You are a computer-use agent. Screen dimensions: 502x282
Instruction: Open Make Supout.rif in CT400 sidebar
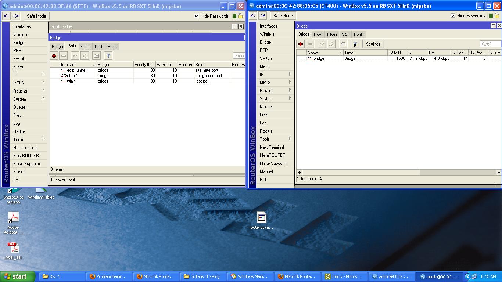click(x=274, y=163)
